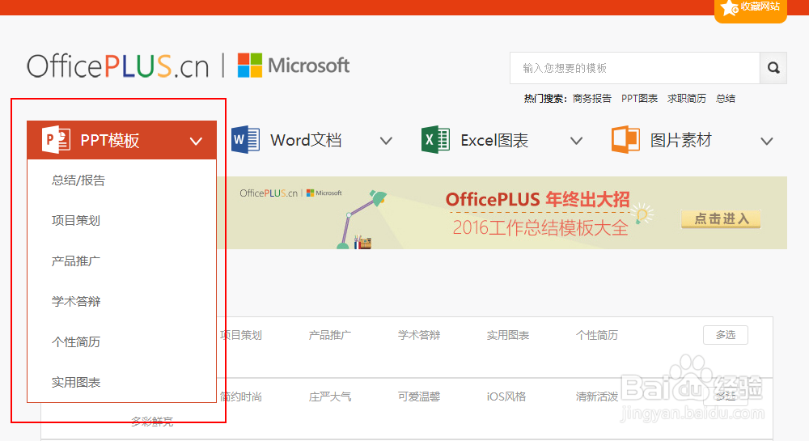Filter by iOS风格 style
Screen dimensions: 809x441
point(506,396)
